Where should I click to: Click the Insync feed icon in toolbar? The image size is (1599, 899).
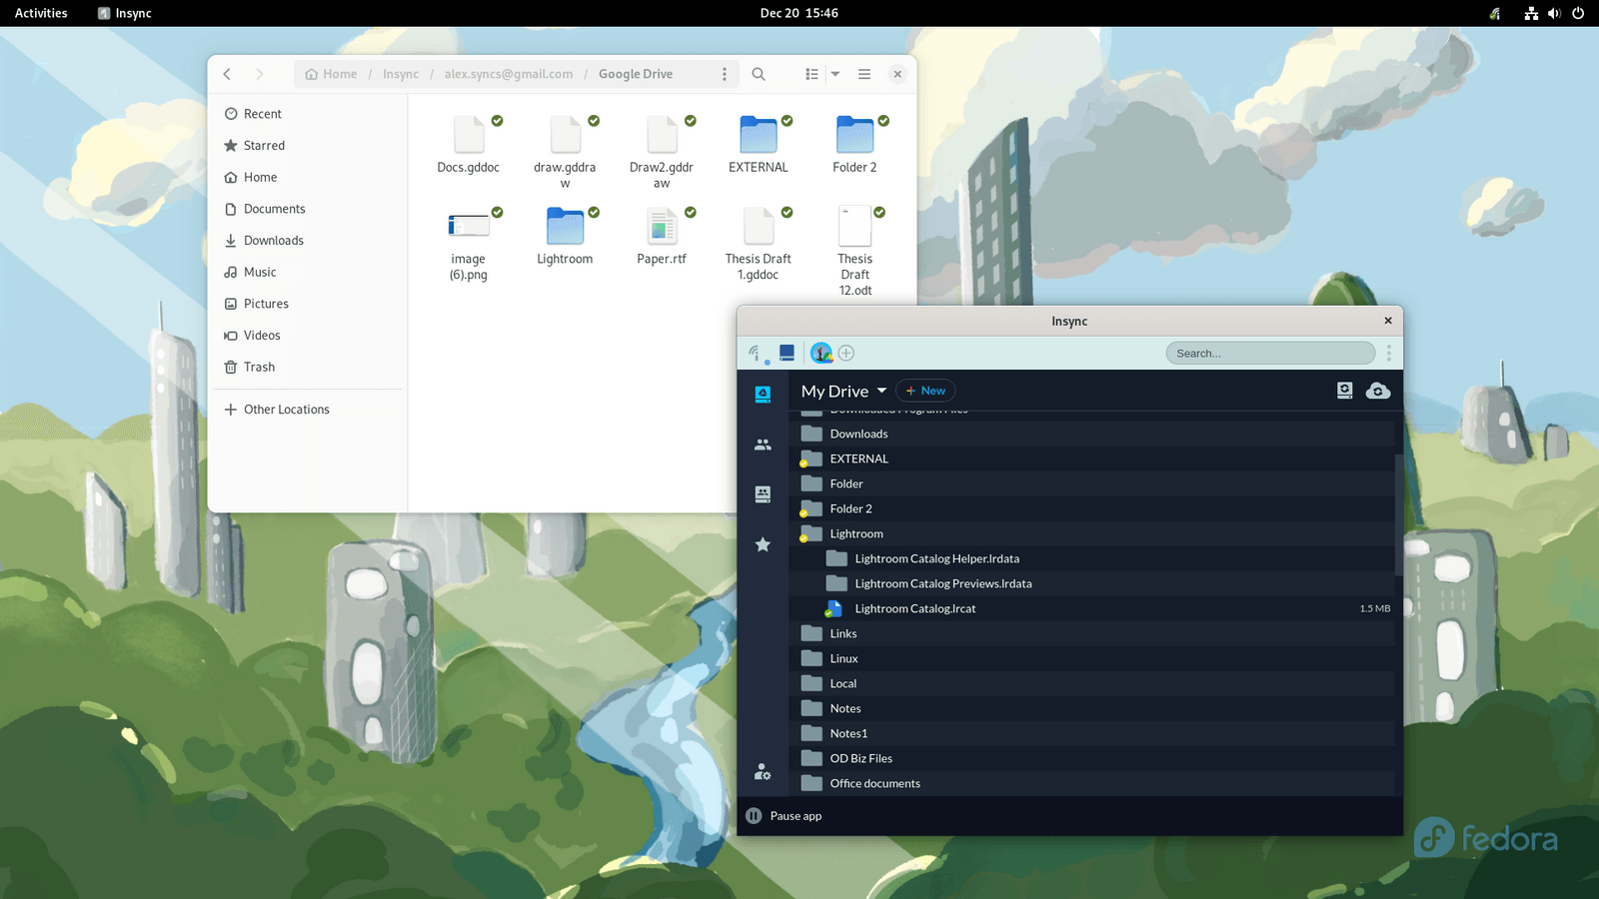(755, 353)
